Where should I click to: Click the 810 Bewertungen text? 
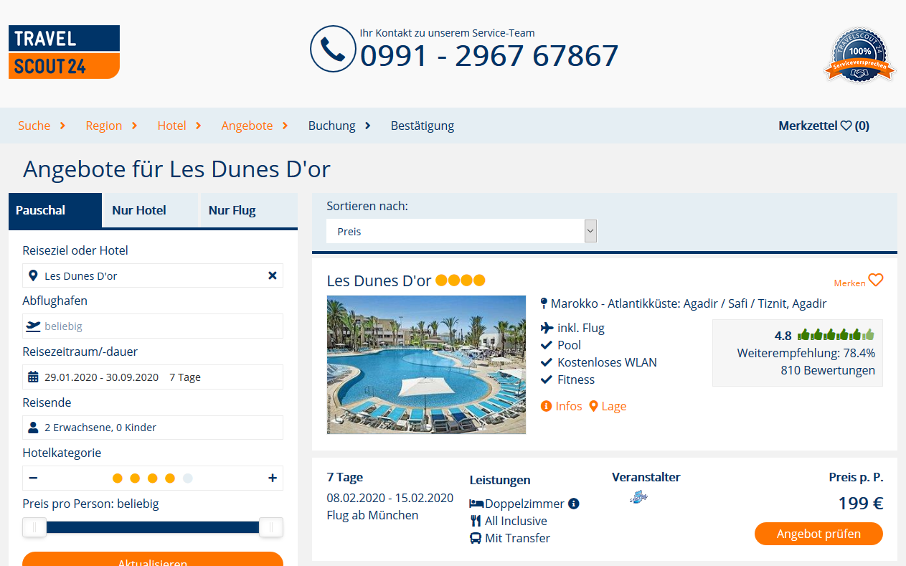click(828, 370)
